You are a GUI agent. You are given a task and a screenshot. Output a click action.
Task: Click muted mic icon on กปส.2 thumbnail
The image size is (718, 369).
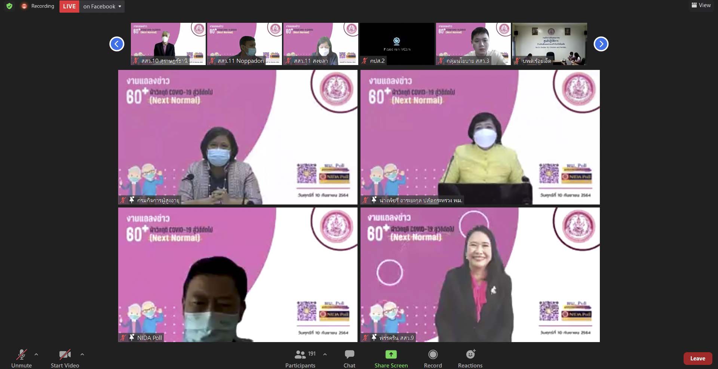click(365, 61)
